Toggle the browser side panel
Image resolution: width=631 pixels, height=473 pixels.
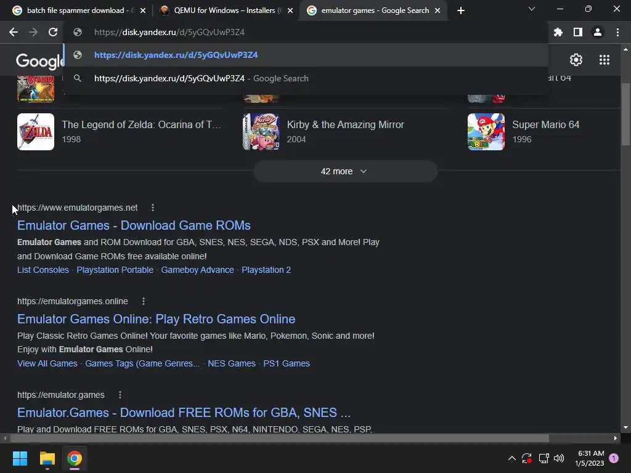(577, 32)
